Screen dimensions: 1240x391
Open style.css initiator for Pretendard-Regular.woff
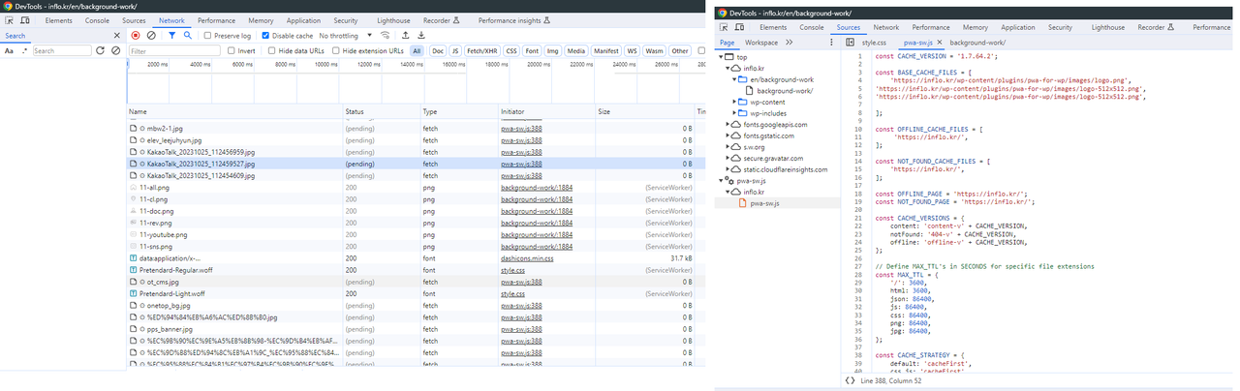tap(513, 270)
